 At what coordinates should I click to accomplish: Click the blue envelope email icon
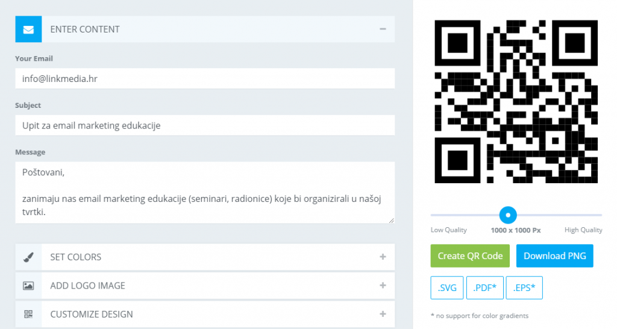28,29
